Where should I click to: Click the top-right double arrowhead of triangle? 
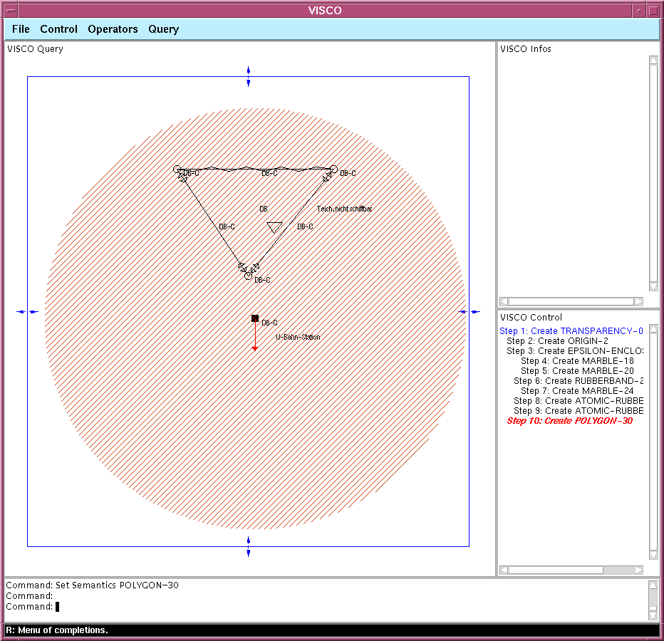(x=327, y=177)
